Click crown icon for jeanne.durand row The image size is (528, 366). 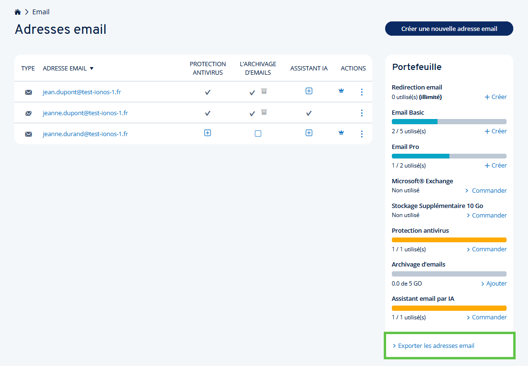point(341,133)
